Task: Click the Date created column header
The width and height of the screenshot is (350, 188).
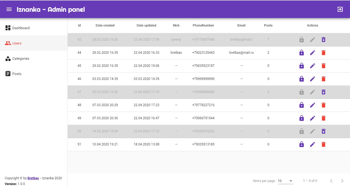Action: [x=105, y=25]
